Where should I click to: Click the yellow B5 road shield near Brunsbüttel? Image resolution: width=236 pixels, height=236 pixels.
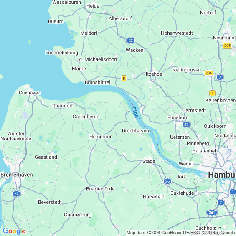(x=124, y=78)
